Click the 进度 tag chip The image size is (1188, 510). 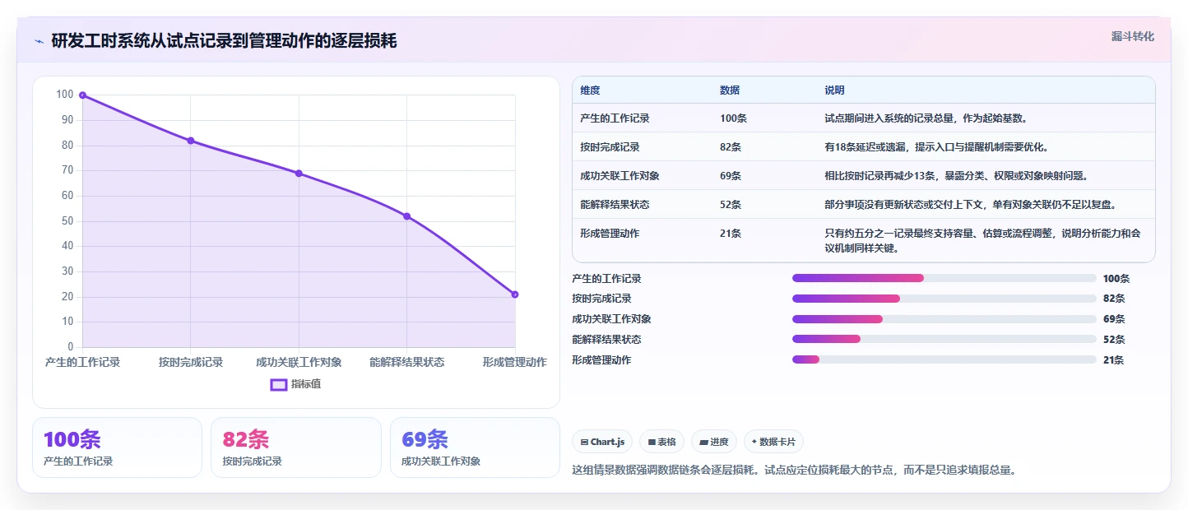[x=714, y=442]
